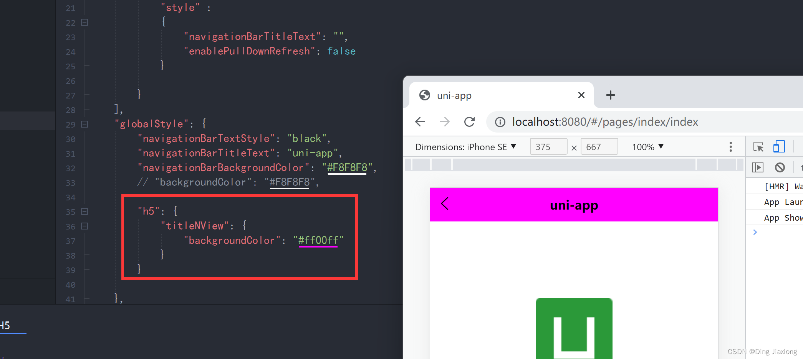Tap the back chevron in magenta navbar
The height and width of the screenshot is (359, 803).
[x=445, y=203]
